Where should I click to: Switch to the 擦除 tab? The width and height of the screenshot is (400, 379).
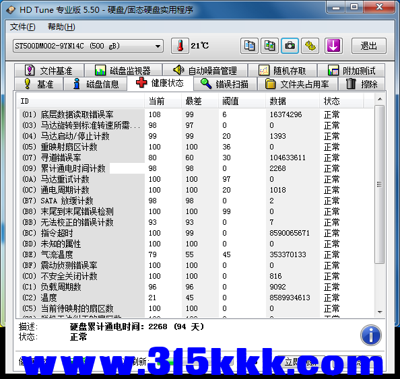362,84
